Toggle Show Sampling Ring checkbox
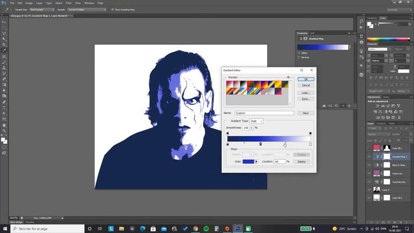Screen dimensions: 414x233 pyautogui.click(x=113, y=10)
